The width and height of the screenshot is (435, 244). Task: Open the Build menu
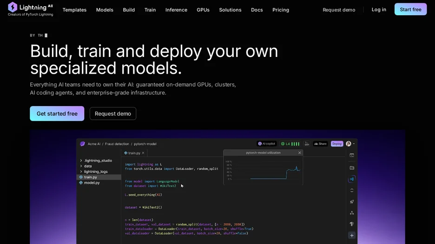click(x=129, y=10)
